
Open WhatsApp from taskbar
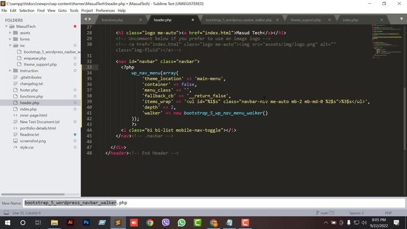click(182, 223)
